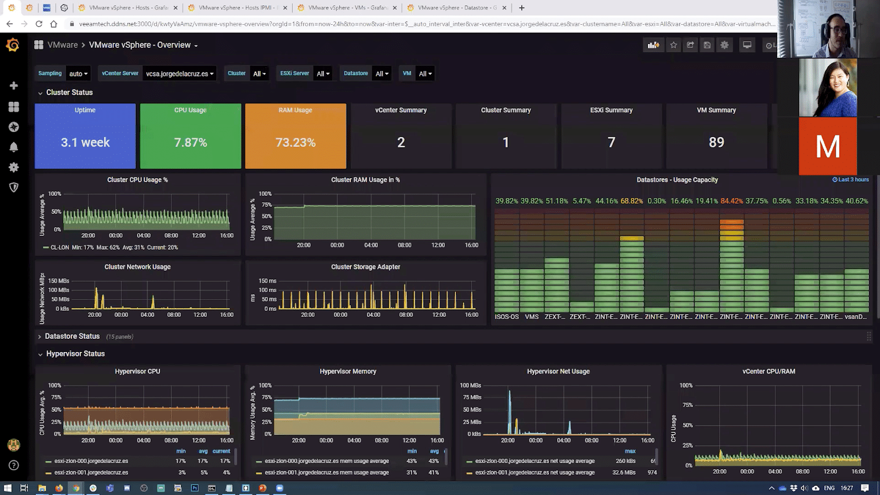880x495 pixels.
Task: Enable TV cycle view mode icon
Action: [746, 45]
